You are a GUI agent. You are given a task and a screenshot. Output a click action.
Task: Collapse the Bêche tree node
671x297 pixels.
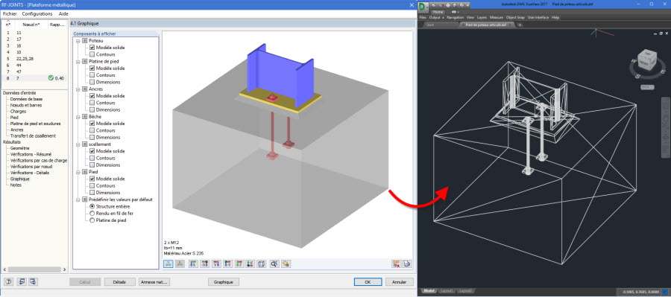(78, 117)
